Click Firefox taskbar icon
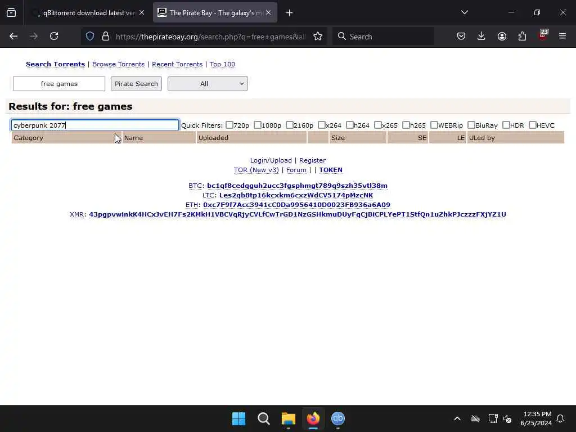The image size is (576, 432). click(x=313, y=418)
